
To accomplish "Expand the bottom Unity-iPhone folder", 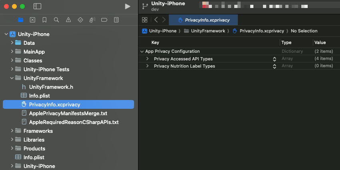I will [x=12, y=166].
